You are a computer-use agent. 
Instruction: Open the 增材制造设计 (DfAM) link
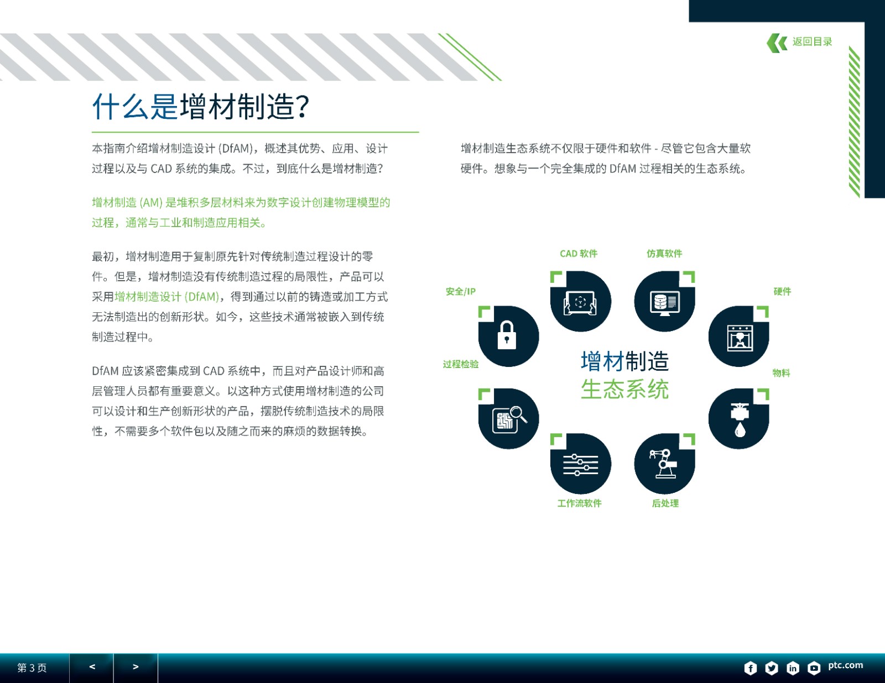[x=166, y=297]
